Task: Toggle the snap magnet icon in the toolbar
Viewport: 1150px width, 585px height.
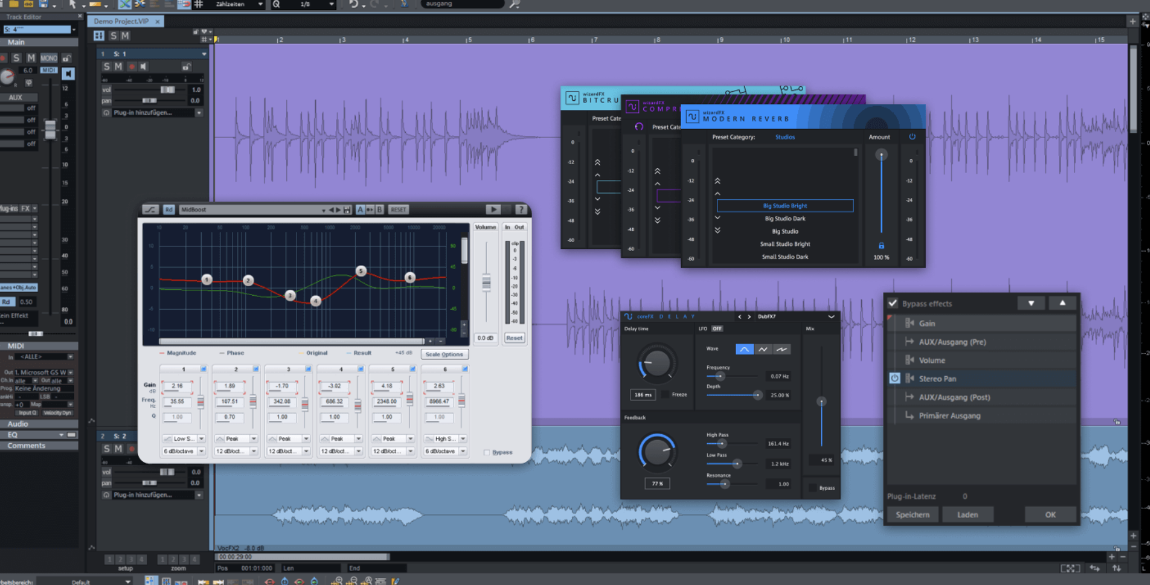Action: [x=185, y=5]
